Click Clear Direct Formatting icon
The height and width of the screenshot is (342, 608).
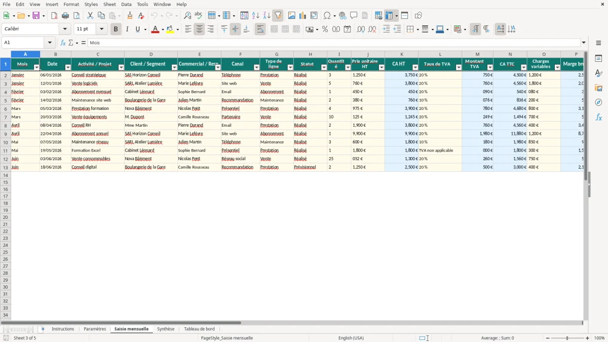pos(141,16)
